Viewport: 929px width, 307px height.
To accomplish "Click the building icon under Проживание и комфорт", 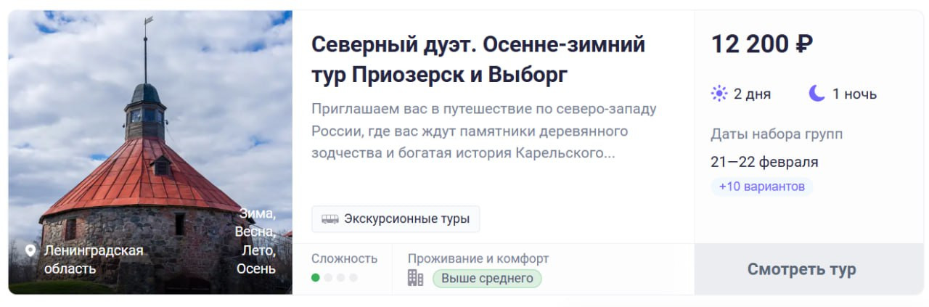I will 415,278.
